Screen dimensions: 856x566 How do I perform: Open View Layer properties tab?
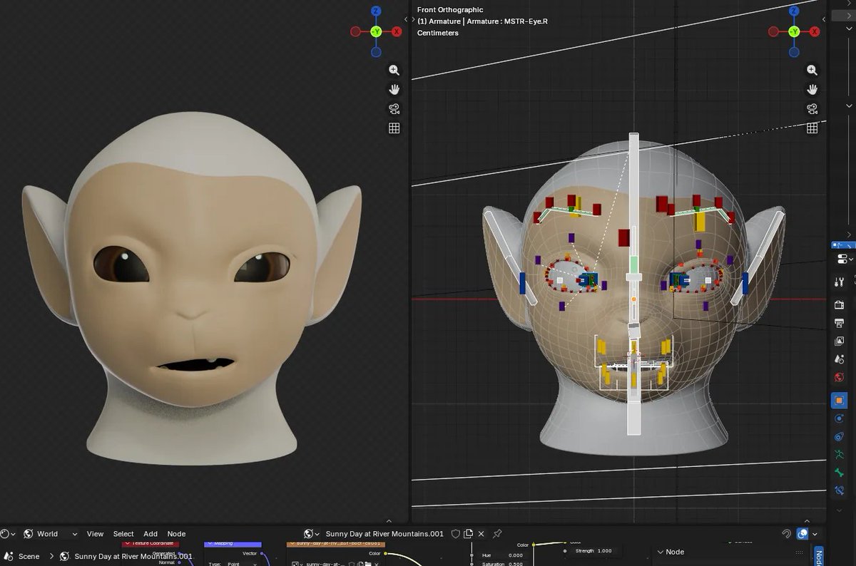[x=840, y=341]
